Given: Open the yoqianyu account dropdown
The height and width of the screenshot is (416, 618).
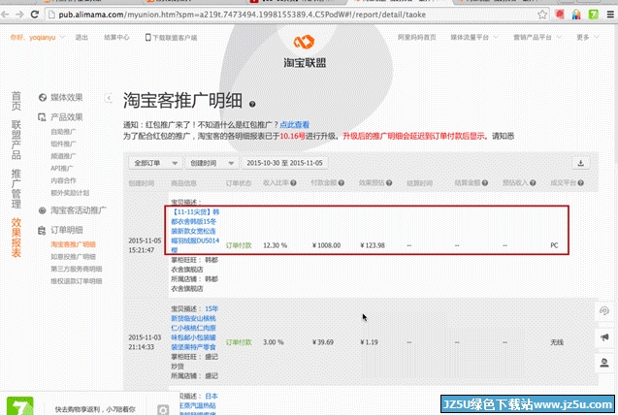Looking at the screenshot, I should tap(38, 38).
